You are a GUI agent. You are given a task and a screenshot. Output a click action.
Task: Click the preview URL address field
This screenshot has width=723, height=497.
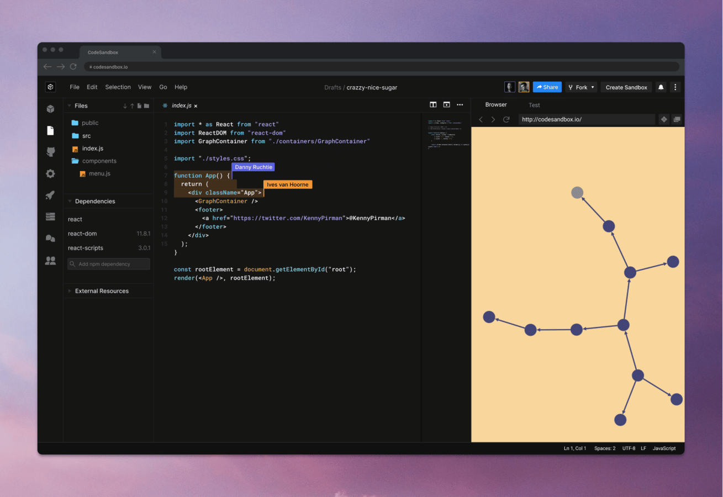pyautogui.click(x=587, y=119)
